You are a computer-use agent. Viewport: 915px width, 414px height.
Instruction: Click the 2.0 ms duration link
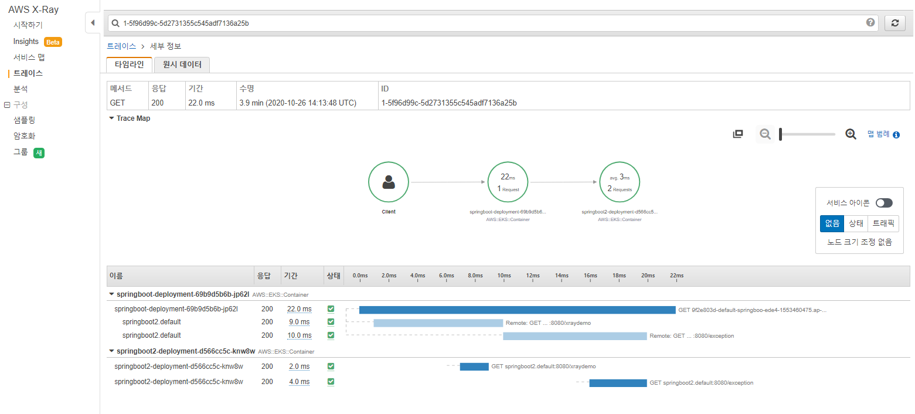pos(299,366)
